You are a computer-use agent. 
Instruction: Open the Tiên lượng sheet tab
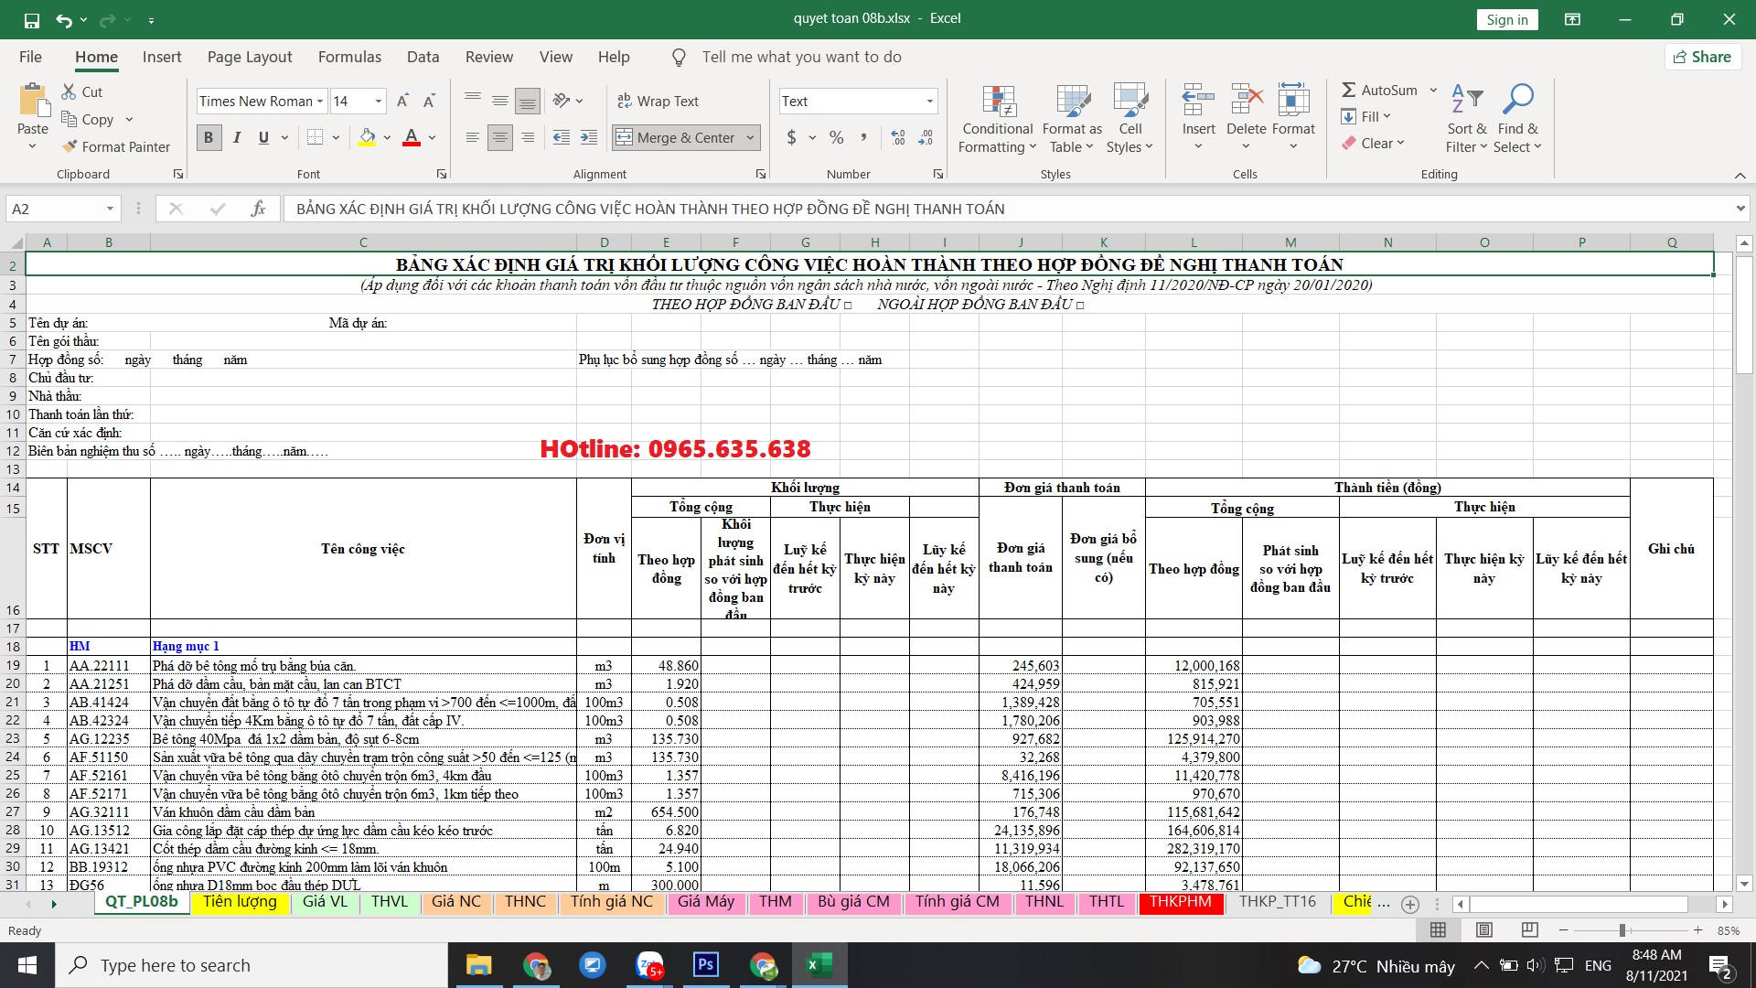(239, 902)
